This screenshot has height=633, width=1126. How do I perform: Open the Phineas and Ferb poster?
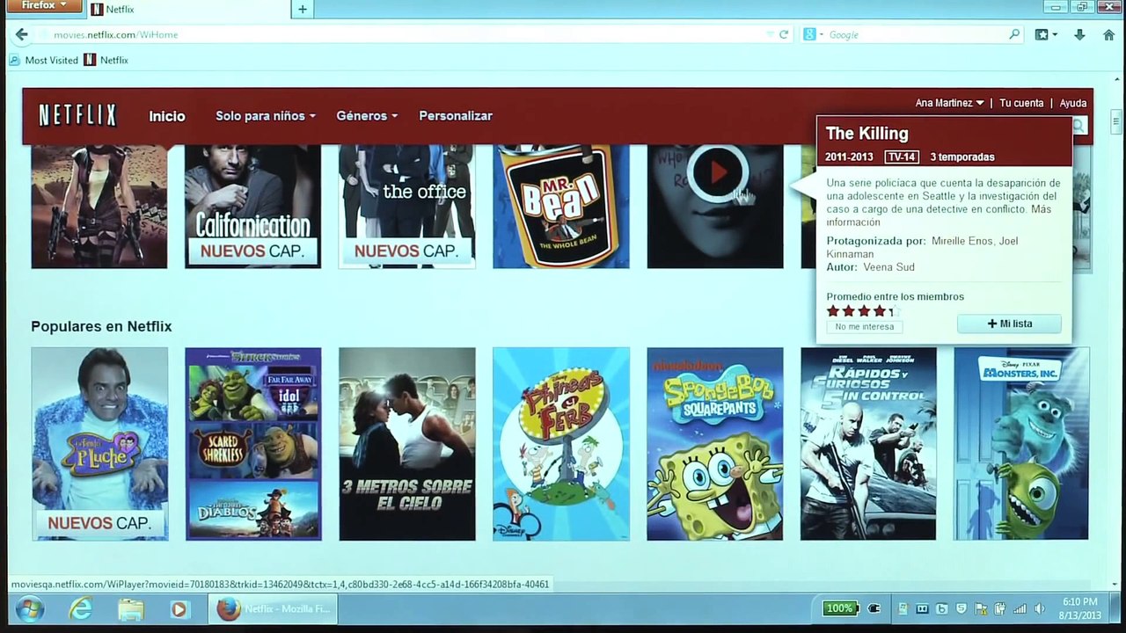pos(561,444)
